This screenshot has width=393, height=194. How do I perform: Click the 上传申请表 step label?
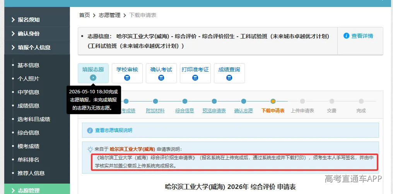click(x=302, y=111)
